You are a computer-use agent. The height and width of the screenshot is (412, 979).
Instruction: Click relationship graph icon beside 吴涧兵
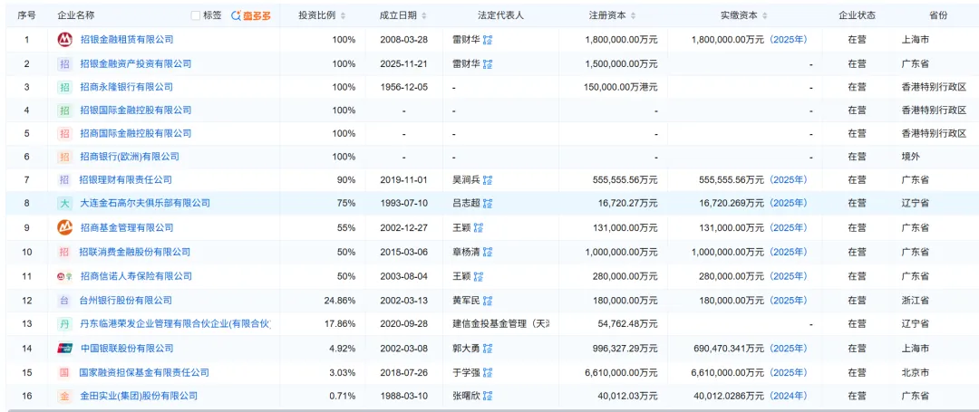(x=488, y=180)
